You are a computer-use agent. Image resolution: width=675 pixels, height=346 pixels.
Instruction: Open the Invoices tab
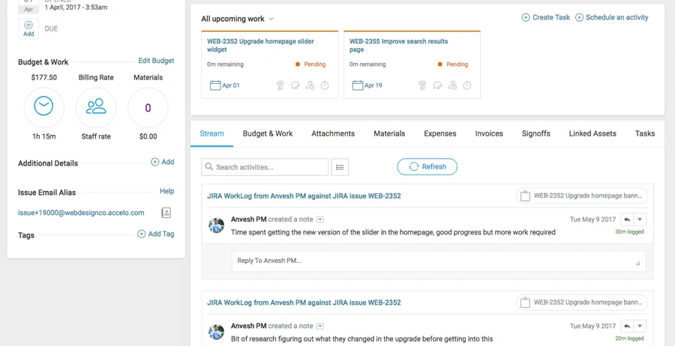pyautogui.click(x=489, y=133)
